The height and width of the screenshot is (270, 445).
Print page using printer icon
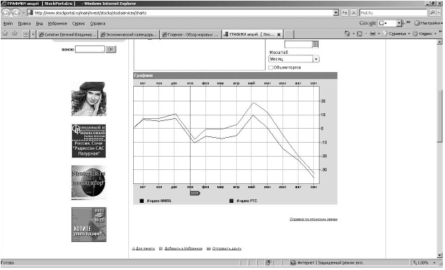click(373, 34)
